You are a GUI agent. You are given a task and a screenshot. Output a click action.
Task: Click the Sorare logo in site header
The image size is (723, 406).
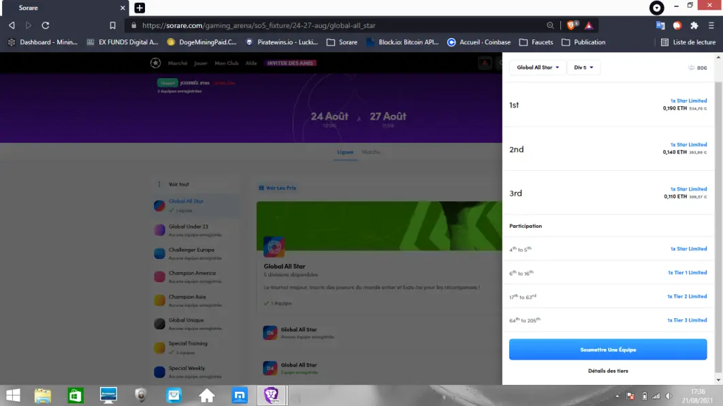[x=155, y=63]
